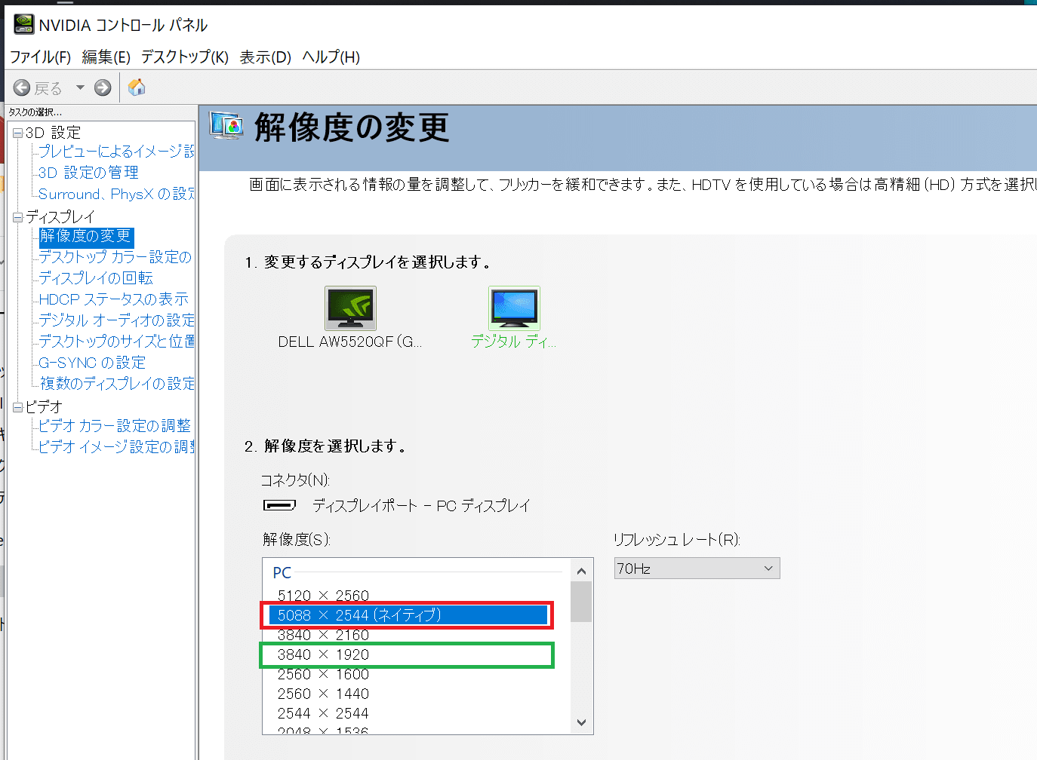Open 複数のディスプレイの設定 item
Viewport: 1037px width, 760px height.
click(x=116, y=384)
